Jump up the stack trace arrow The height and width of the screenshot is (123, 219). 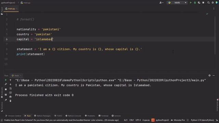[x=11, y=80]
